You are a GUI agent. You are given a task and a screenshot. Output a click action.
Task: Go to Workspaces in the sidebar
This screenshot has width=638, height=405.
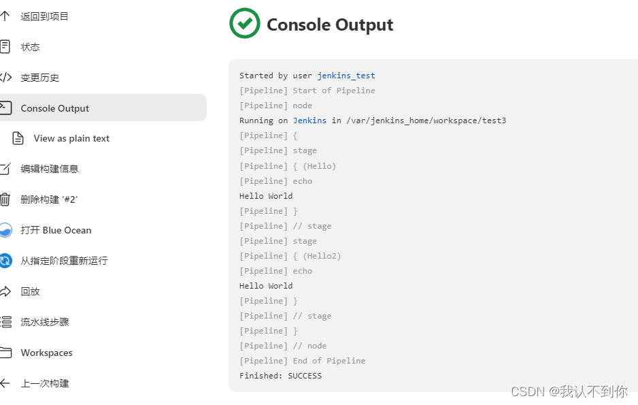[x=46, y=353]
